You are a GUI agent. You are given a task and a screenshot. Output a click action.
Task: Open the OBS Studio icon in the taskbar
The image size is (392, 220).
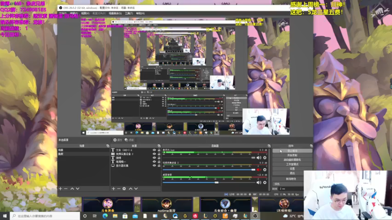[255, 216]
